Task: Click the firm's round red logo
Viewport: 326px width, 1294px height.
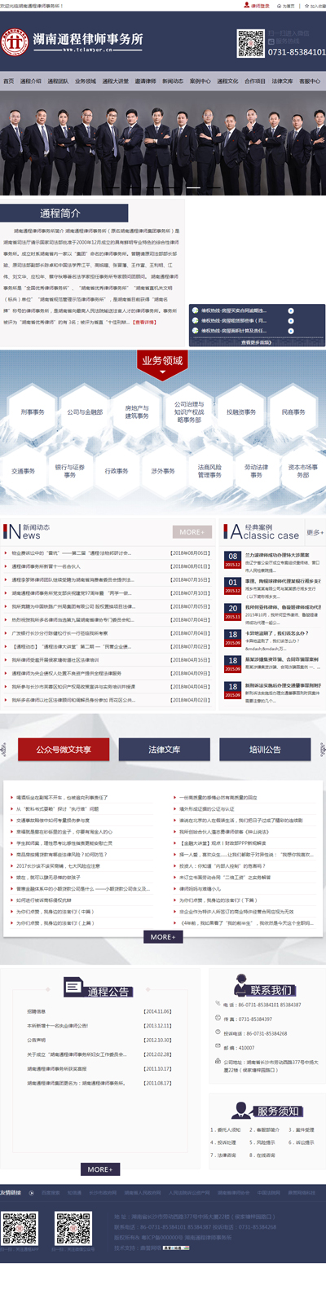Action: 15,42
